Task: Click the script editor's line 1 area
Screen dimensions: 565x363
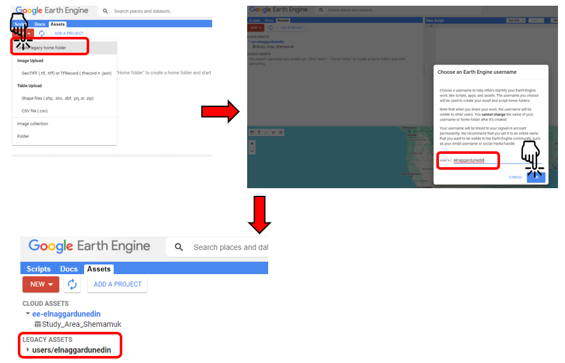Action: click(497, 26)
